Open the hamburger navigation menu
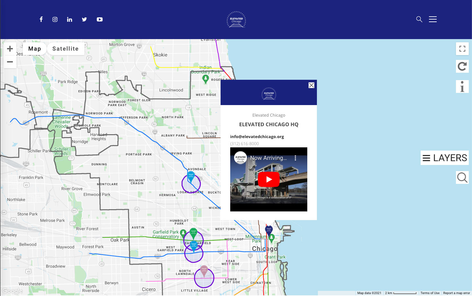 pos(433,19)
